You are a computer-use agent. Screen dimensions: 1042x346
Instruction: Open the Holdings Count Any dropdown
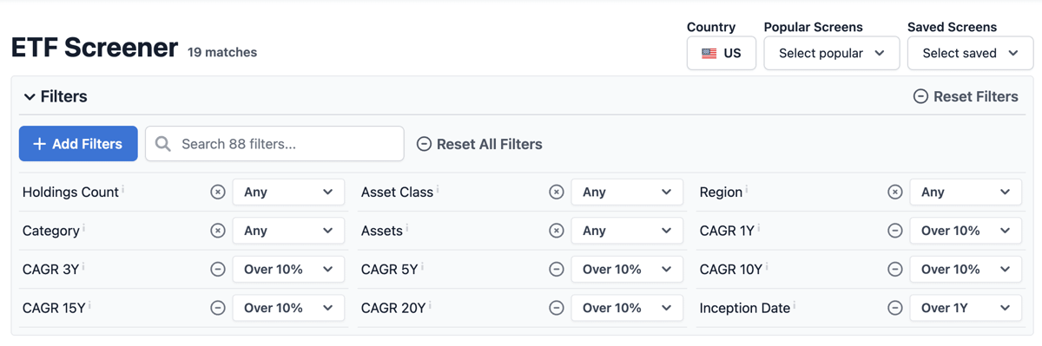288,192
